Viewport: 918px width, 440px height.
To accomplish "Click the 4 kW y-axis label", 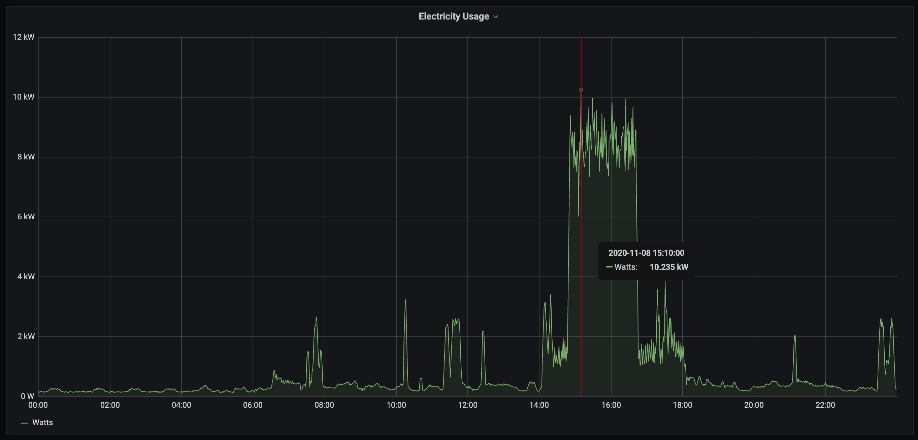I will click(26, 276).
